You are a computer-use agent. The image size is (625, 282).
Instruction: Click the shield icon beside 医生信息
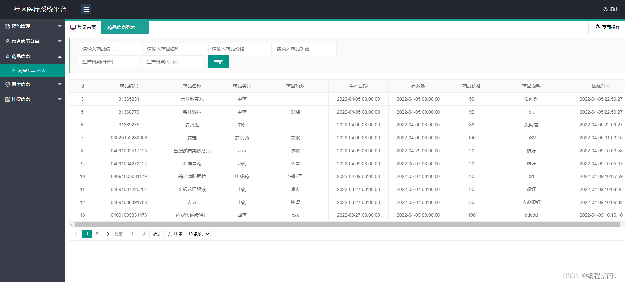pyautogui.click(x=8, y=84)
